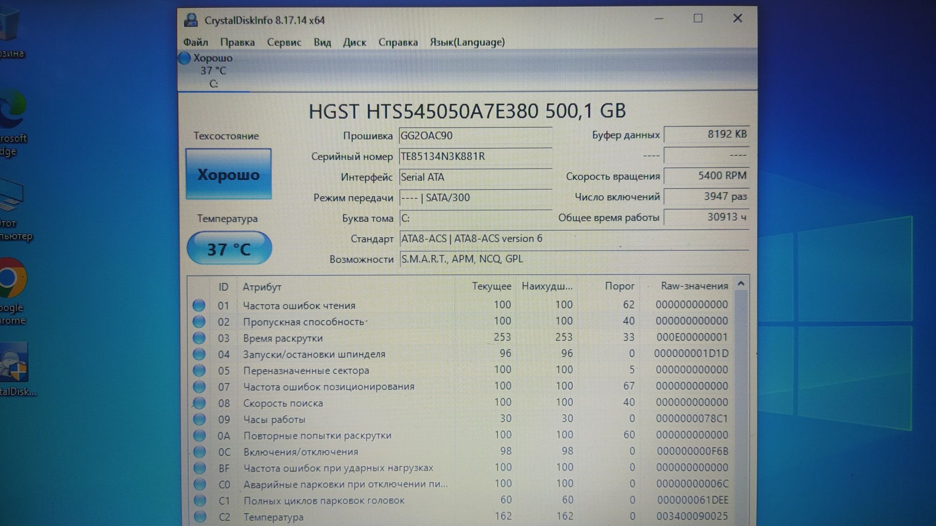Open the Язык(Language) menu

click(467, 42)
